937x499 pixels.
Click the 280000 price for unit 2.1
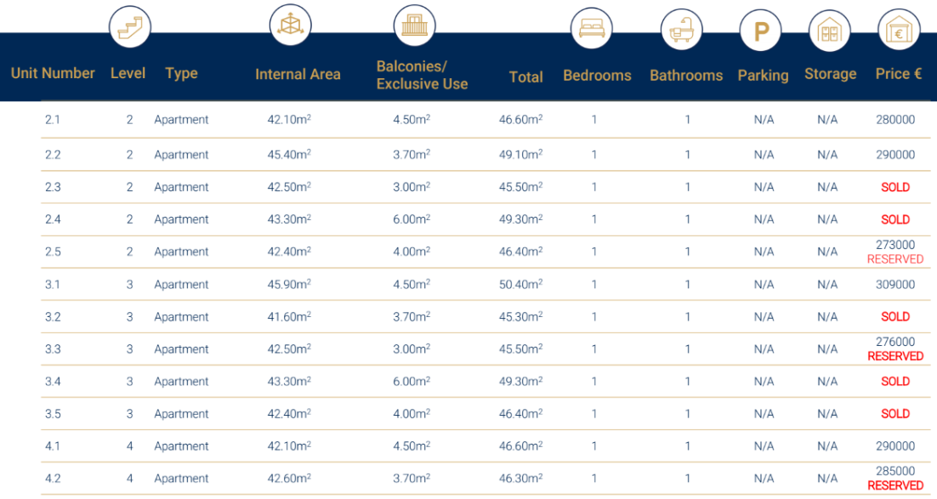[895, 120]
